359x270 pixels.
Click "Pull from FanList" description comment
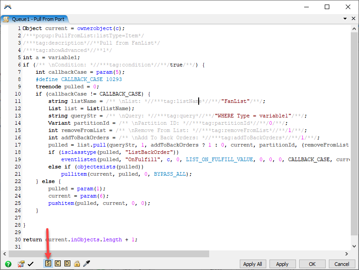91,43
